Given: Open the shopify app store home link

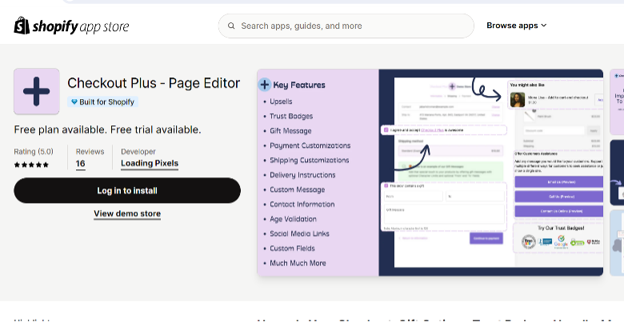Looking at the screenshot, I should pyautogui.click(x=72, y=26).
